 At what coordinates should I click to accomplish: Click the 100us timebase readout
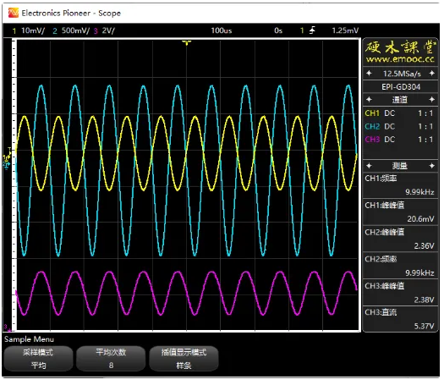click(222, 30)
